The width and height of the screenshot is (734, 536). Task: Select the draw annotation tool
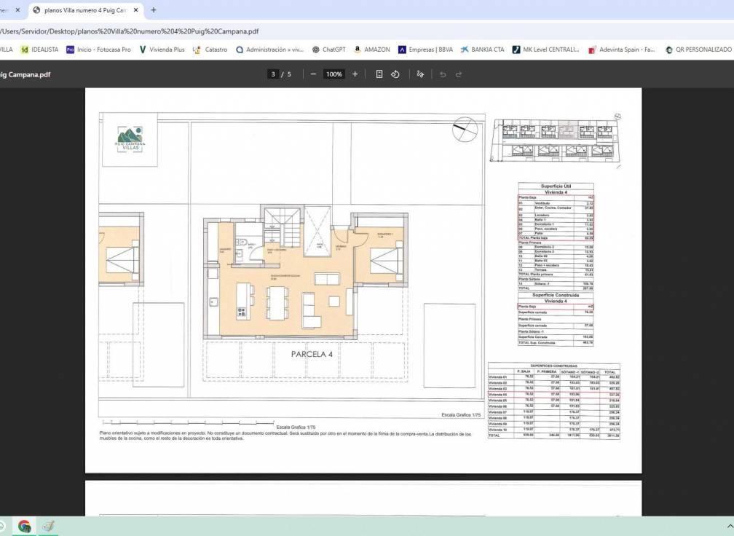coord(420,74)
